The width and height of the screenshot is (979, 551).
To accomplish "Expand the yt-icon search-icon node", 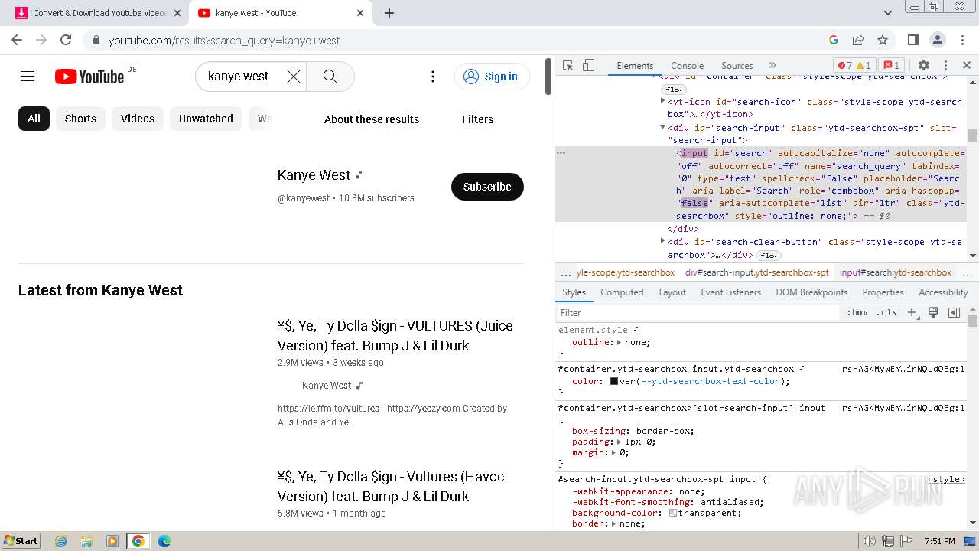I will tap(663, 101).
